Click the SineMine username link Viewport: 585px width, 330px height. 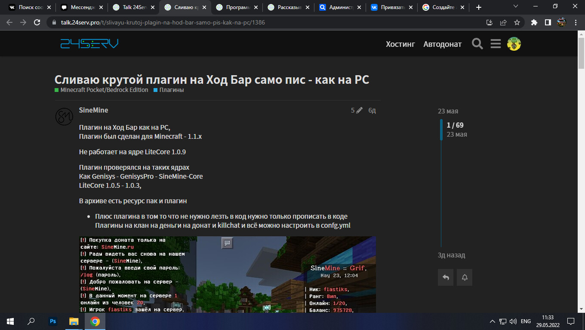pos(93,110)
